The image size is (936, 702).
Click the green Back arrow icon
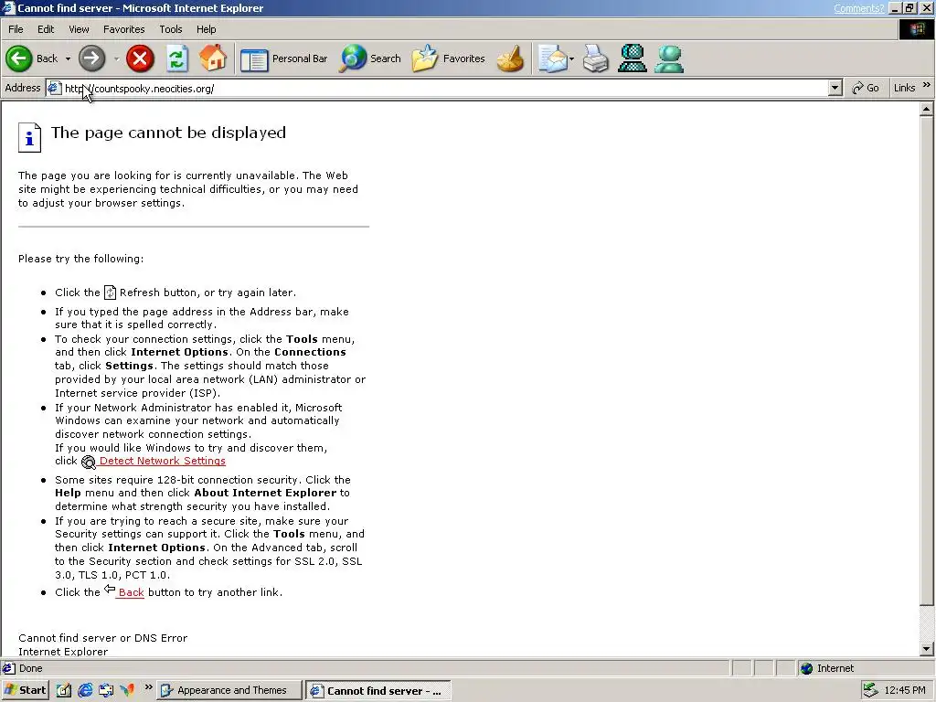[x=18, y=58]
